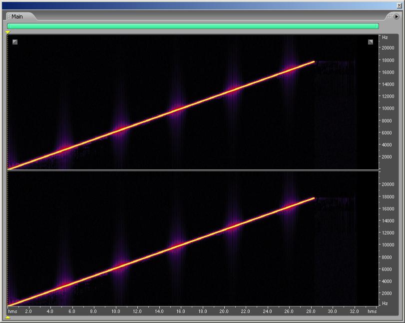Viewport: 405px width, 323px height.
Task: Click the 10.0 mark on the time ruler
Action: [115, 311]
